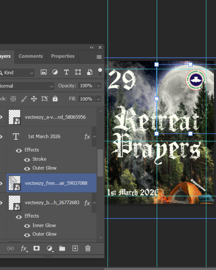The image size is (216, 270).
Task: Switch to the Layers tab
Action: [5, 56]
